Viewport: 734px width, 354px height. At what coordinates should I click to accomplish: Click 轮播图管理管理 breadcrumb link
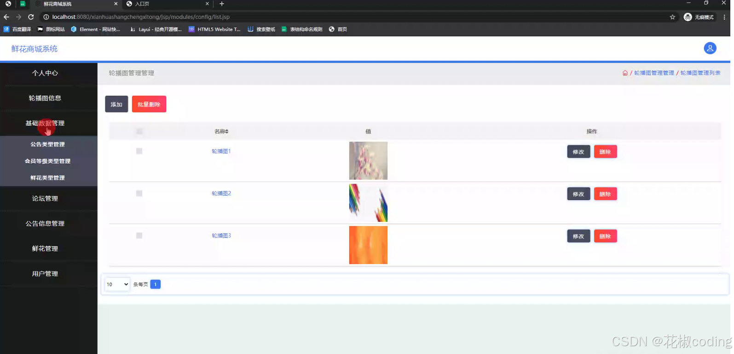click(654, 73)
